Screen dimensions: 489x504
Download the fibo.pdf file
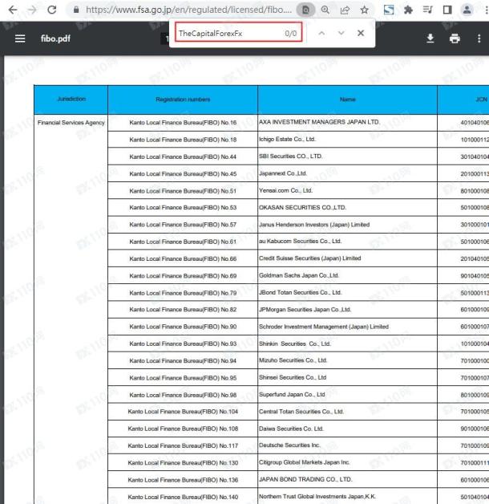430,39
